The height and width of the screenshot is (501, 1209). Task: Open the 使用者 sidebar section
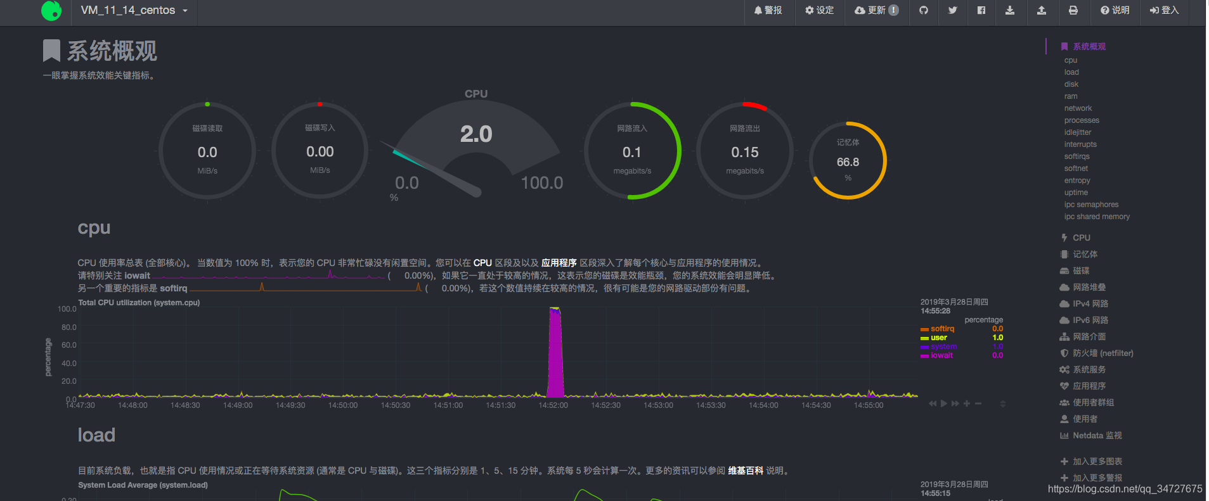[x=1079, y=419]
